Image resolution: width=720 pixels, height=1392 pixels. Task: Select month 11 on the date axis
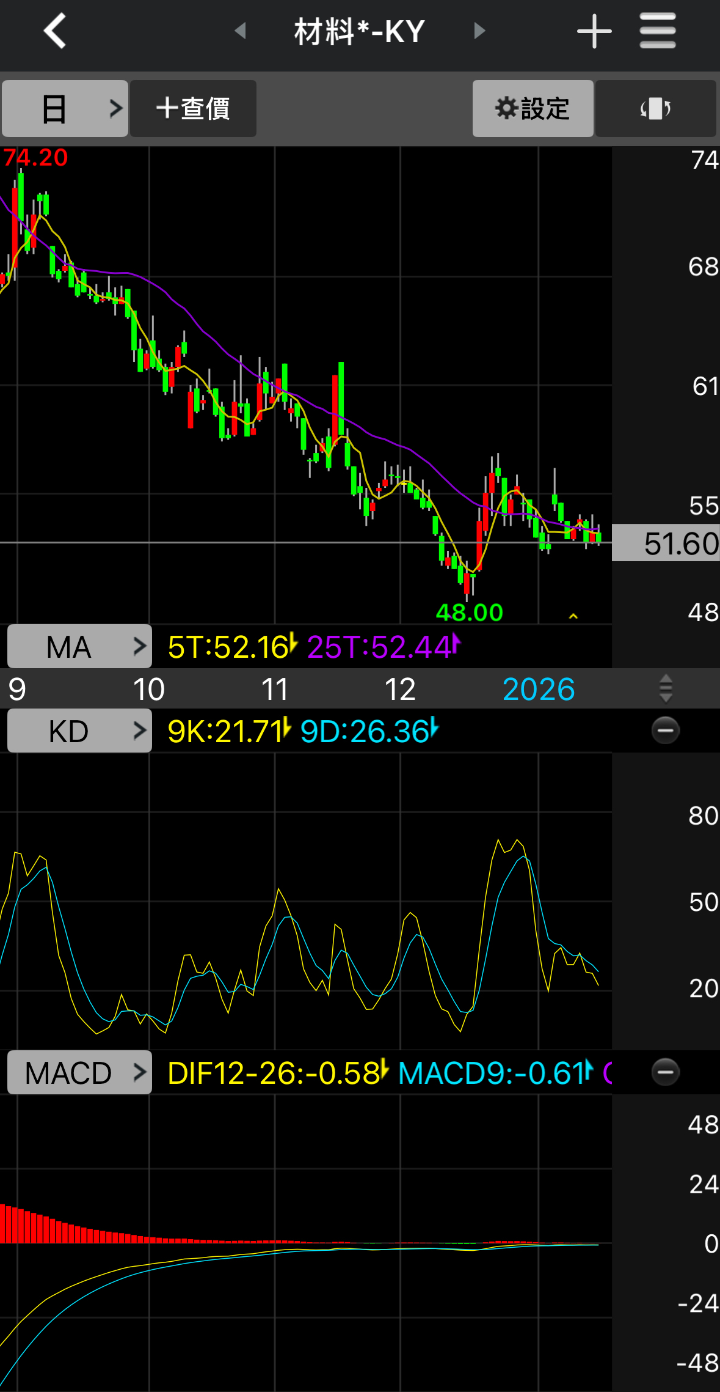(x=275, y=689)
